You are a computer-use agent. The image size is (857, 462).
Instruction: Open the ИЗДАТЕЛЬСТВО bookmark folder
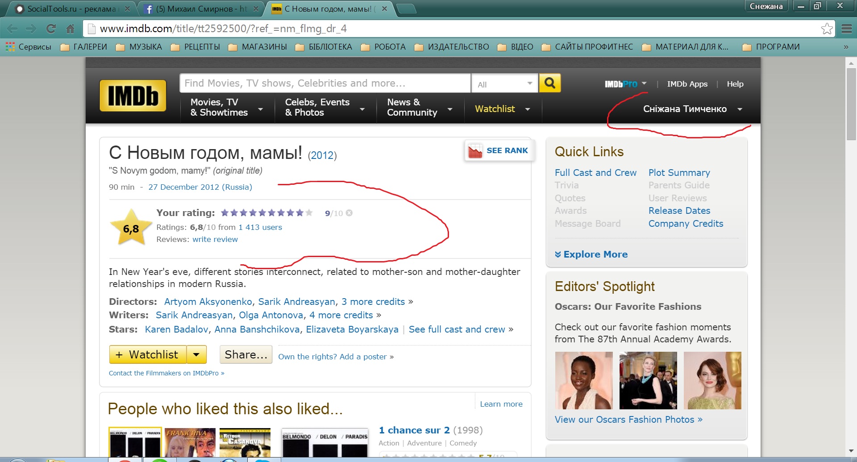[451, 47]
